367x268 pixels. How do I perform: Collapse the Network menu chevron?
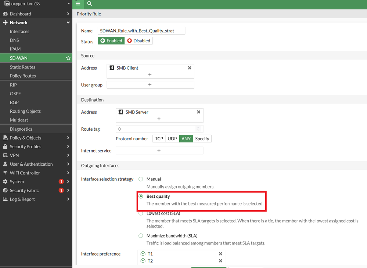pyautogui.click(x=68, y=22)
